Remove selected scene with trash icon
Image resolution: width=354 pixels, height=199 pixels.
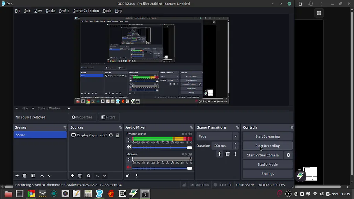point(24,175)
